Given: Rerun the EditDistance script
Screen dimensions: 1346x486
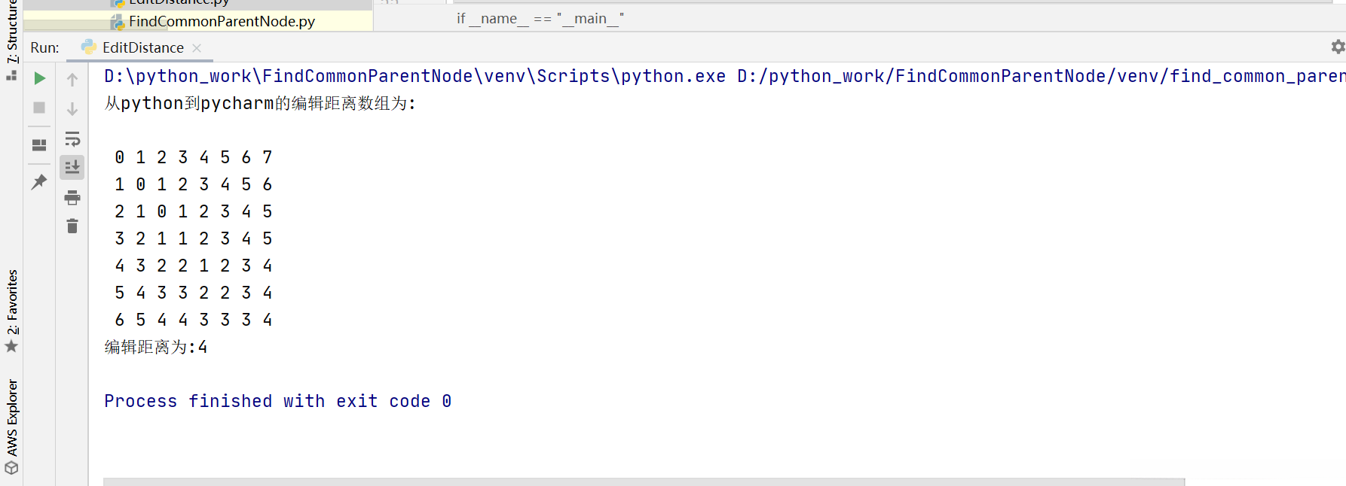Looking at the screenshot, I should click(40, 78).
